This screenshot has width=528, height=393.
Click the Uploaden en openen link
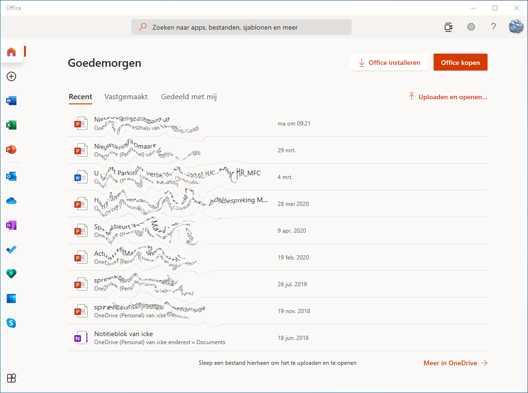448,97
